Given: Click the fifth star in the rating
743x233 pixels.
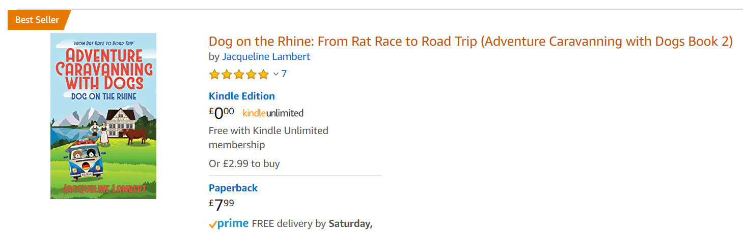Looking at the screenshot, I should [263, 75].
